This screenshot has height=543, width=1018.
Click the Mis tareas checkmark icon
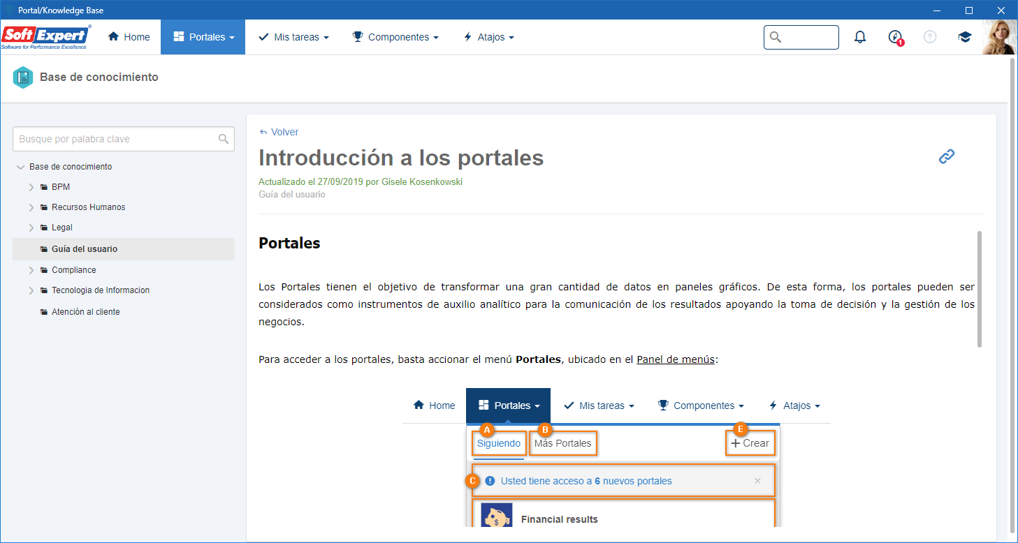(x=263, y=37)
